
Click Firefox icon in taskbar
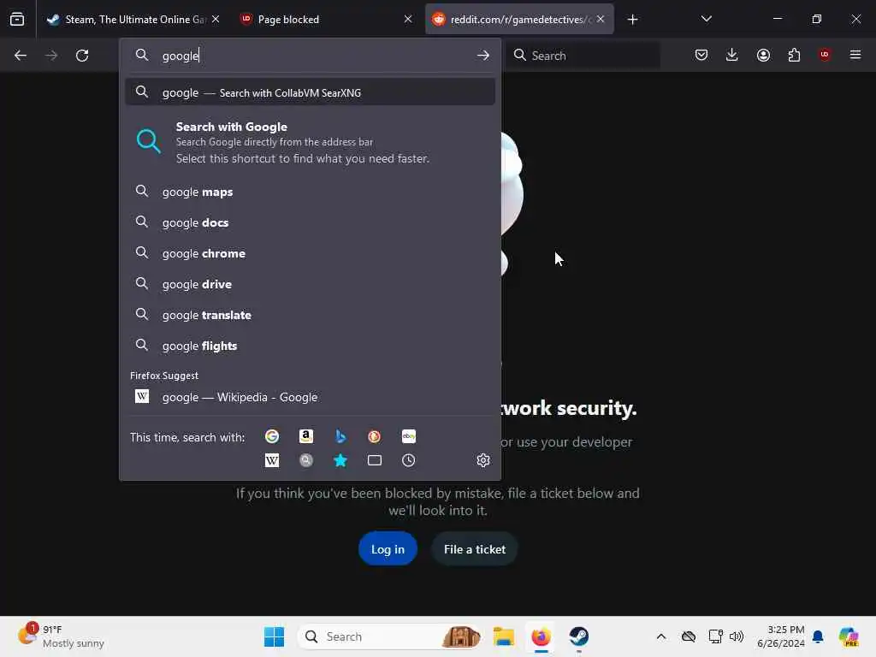click(541, 636)
